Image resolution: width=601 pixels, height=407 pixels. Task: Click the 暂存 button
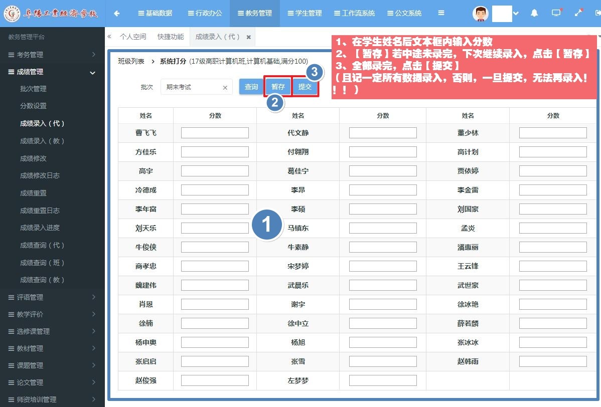tap(278, 87)
